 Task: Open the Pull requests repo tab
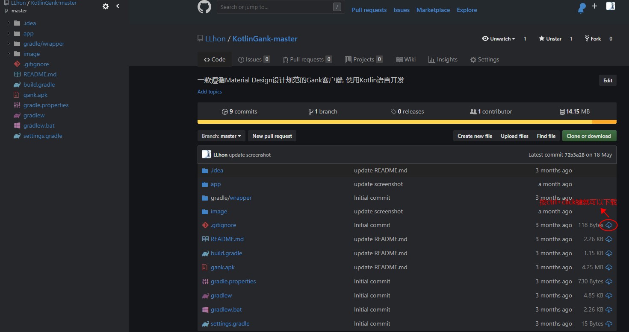pyautogui.click(x=307, y=59)
